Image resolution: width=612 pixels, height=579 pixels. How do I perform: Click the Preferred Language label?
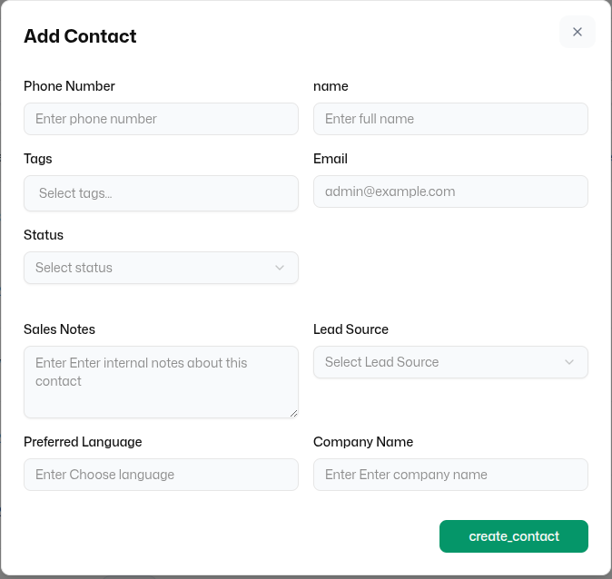coord(83,442)
